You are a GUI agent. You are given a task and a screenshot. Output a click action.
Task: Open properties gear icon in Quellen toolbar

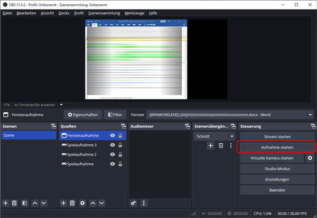click(82, 203)
